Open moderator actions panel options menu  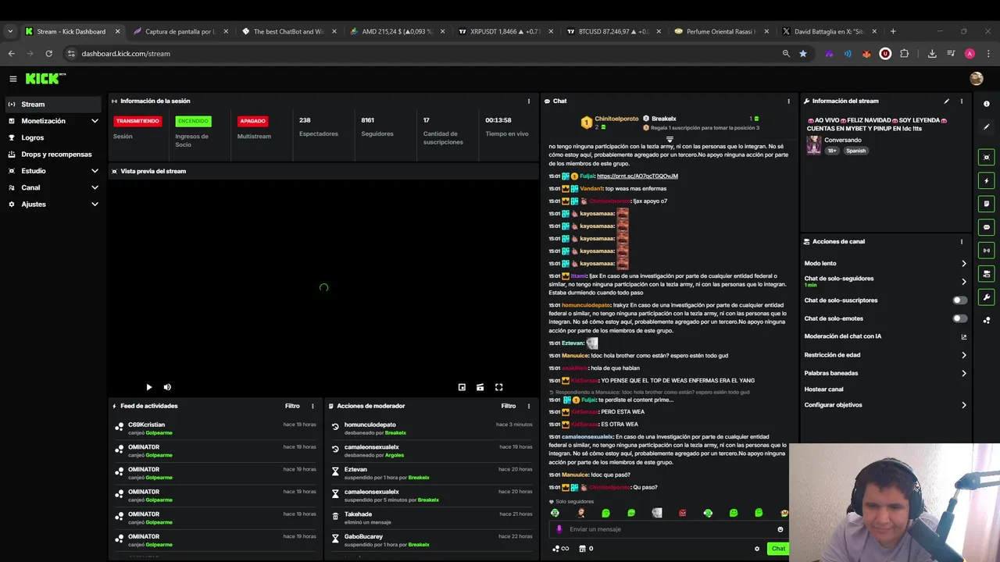coord(529,406)
